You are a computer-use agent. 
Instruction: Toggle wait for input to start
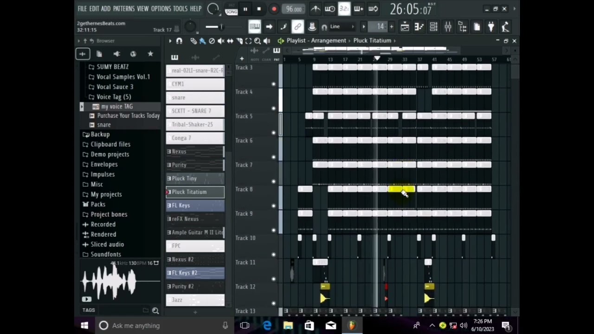click(x=330, y=9)
